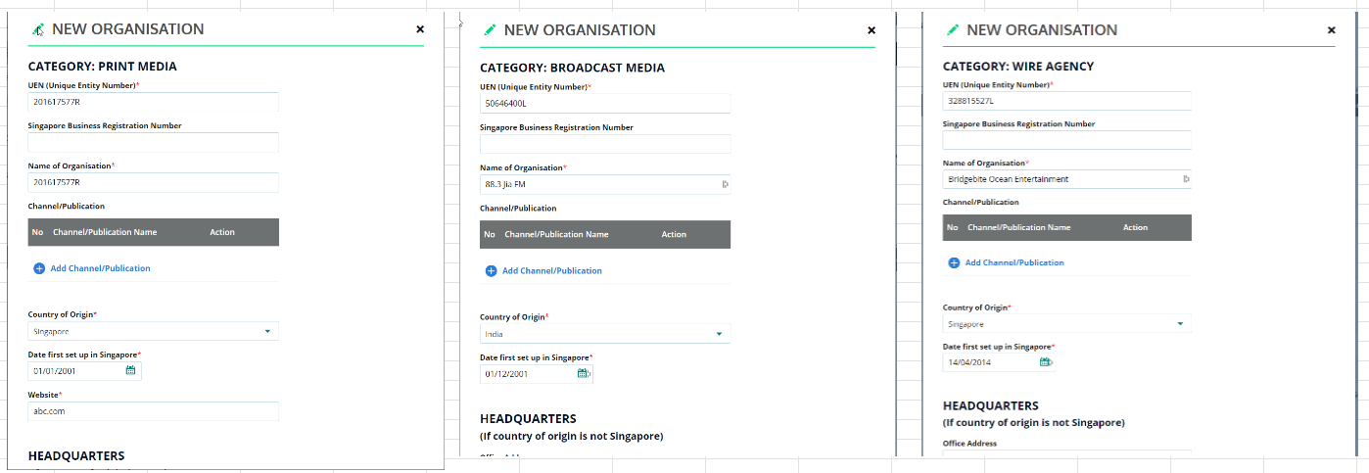Click plus icon for Add Channel in Print Media
1369x473 pixels.
[x=39, y=268]
